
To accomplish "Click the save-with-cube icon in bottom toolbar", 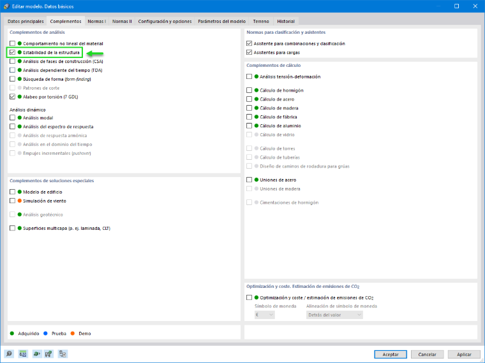I will pos(49,353).
